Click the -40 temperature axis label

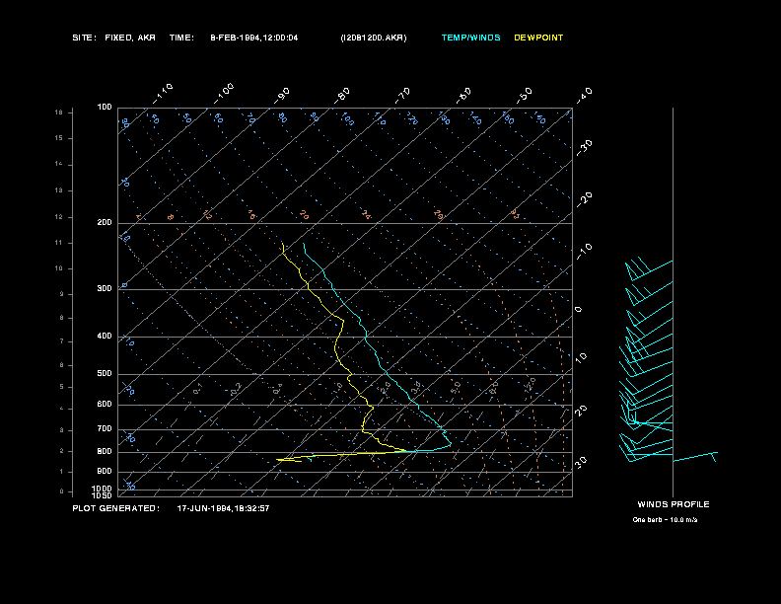[584, 95]
